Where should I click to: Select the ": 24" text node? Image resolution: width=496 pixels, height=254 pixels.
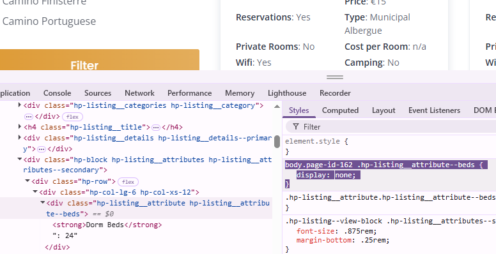point(65,235)
